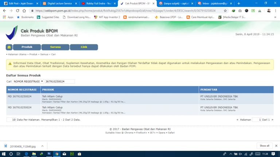
Task: Click the data per-halaman count field
Action: point(11,120)
